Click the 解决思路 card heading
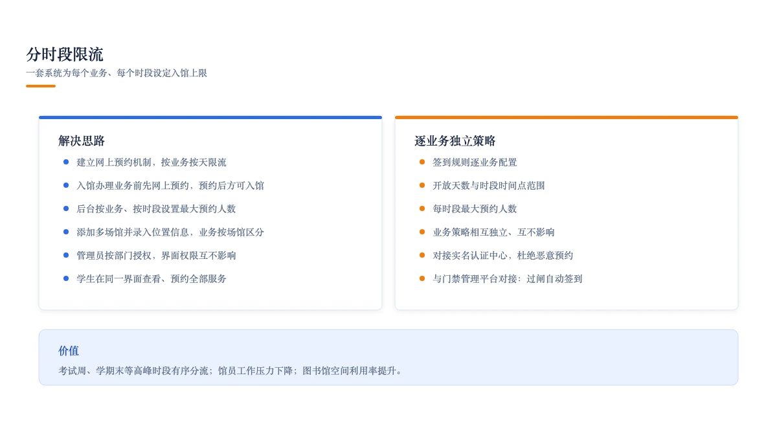The image size is (777, 437). tap(82, 140)
